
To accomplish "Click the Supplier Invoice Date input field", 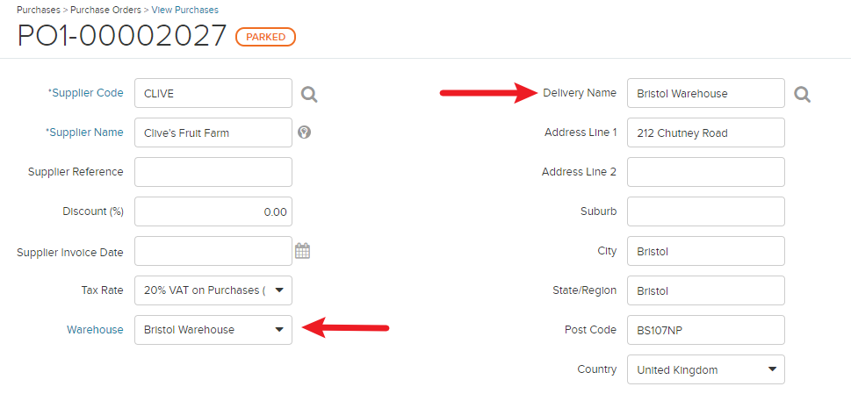I will 213,251.
